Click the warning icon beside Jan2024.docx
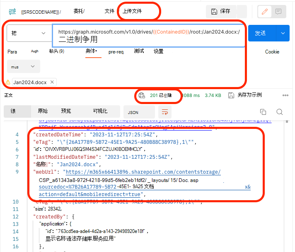 pyautogui.click(x=8, y=82)
